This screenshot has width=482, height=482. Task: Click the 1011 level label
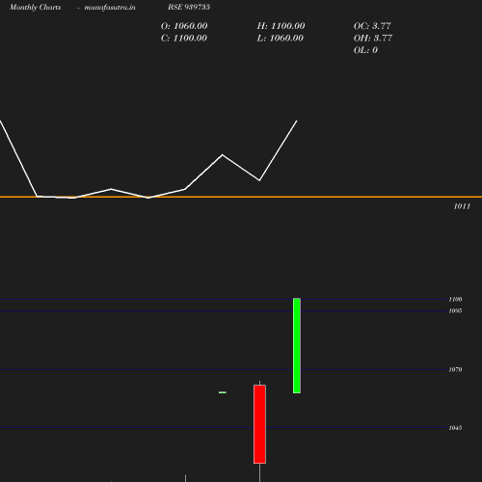[462, 206]
